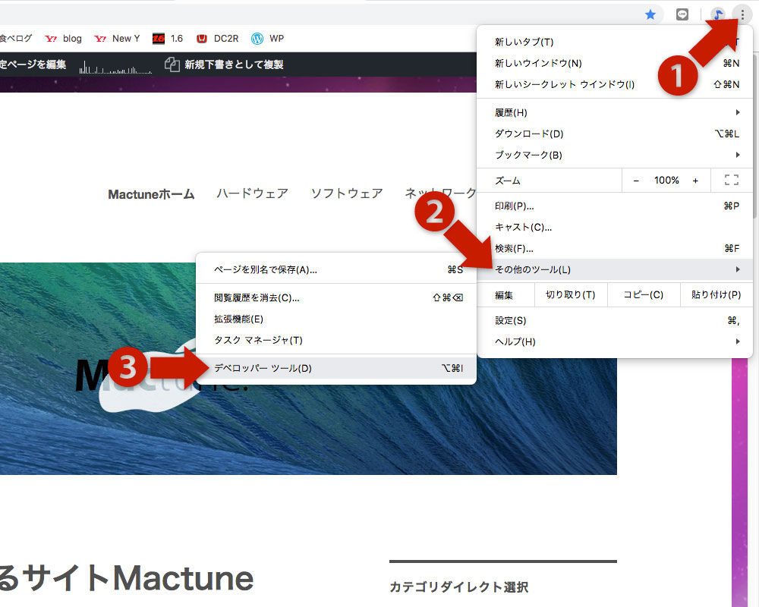Choose キャスト(C)... menu item
Viewport: 759px width, 607px height.
coord(615,228)
